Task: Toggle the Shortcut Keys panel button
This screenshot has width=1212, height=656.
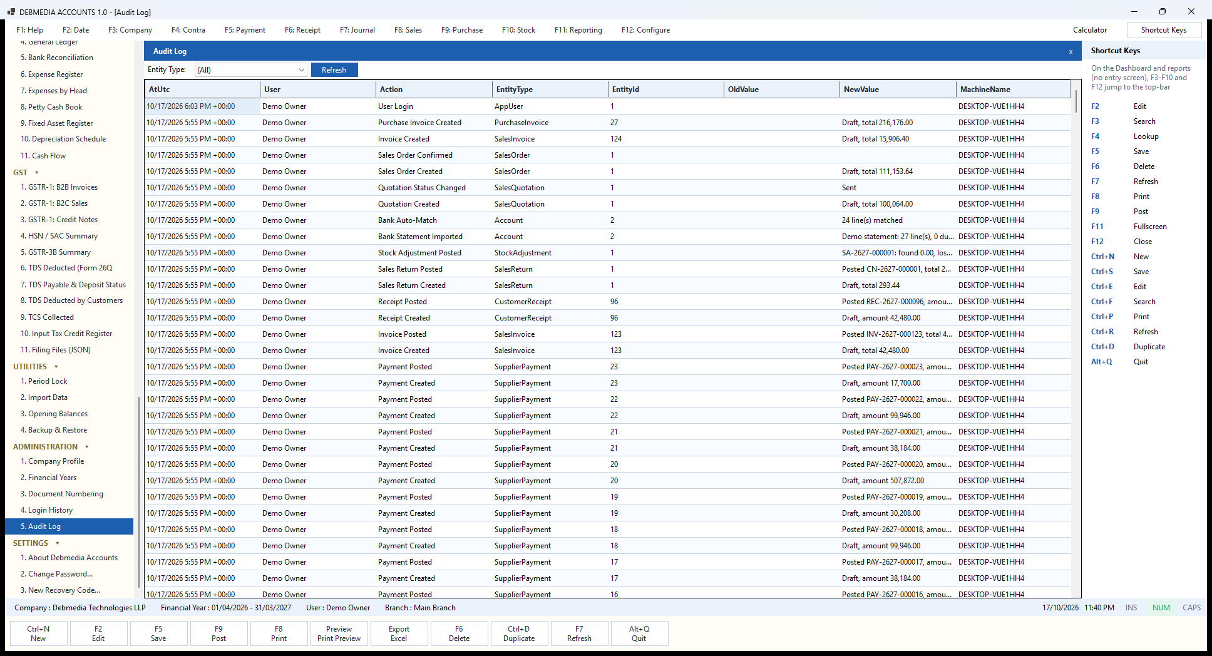Action: [x=1164, y=29]
